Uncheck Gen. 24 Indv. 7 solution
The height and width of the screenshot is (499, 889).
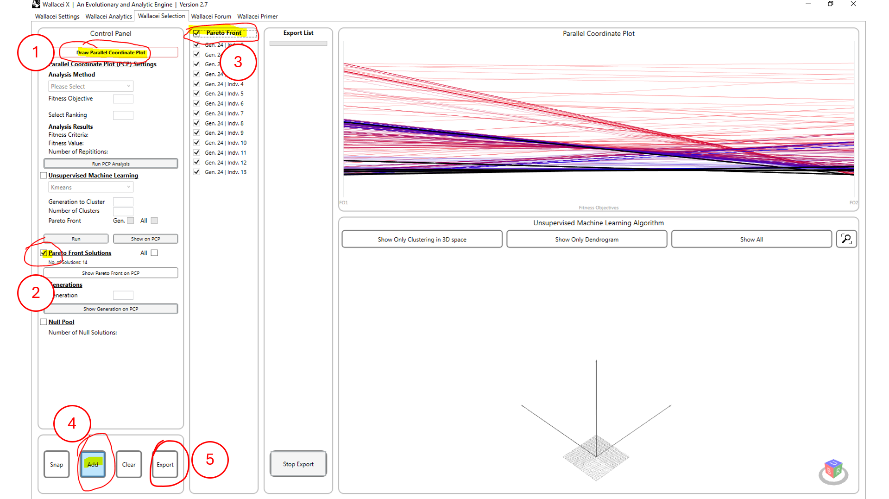pos(197,114)
